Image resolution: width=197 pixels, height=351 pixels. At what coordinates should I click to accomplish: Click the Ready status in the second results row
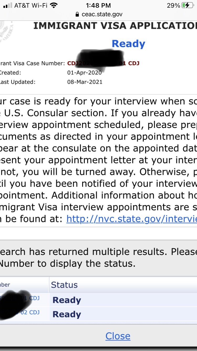(67, 314)
